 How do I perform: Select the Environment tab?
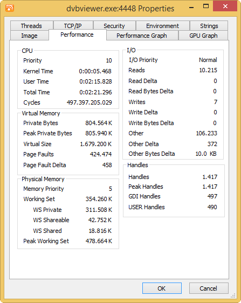162,26
